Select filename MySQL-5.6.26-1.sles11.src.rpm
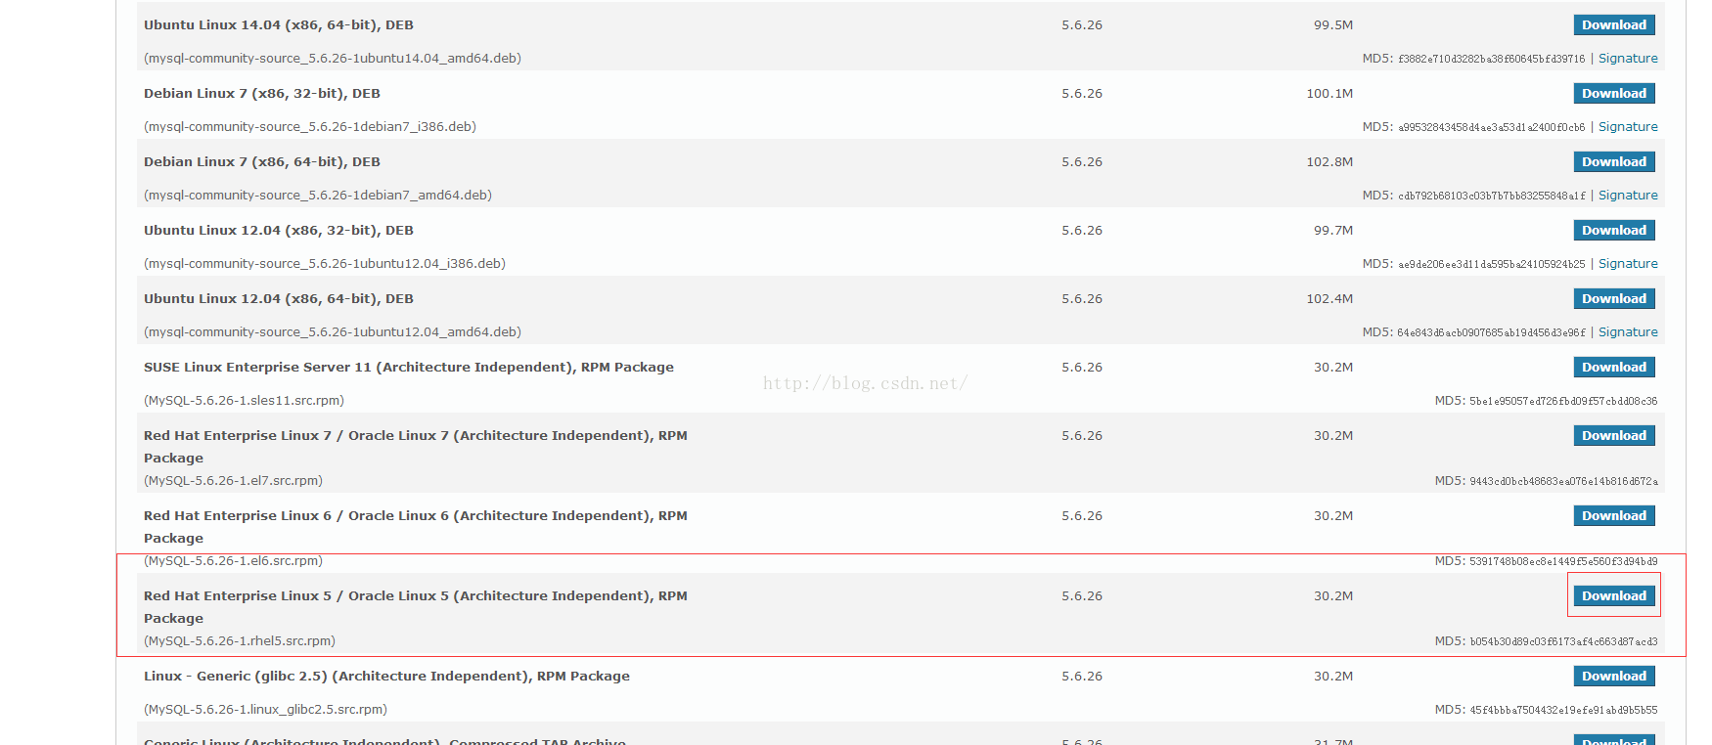The height and width of the screenshot is (745, 1712). (245, 401)
